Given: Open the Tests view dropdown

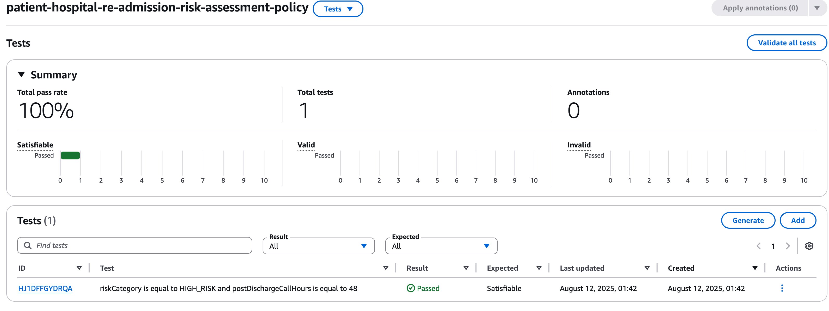Looking at the screenshot, I should pos(338,9).
